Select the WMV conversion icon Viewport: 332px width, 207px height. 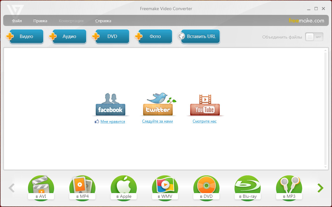[165, 187]
